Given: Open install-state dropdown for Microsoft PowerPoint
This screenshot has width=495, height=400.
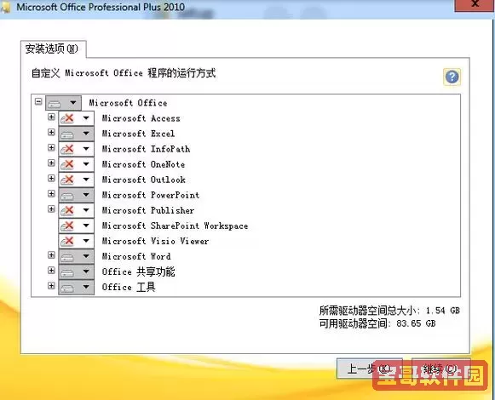Looking at the screenshot, I should 76,195.
